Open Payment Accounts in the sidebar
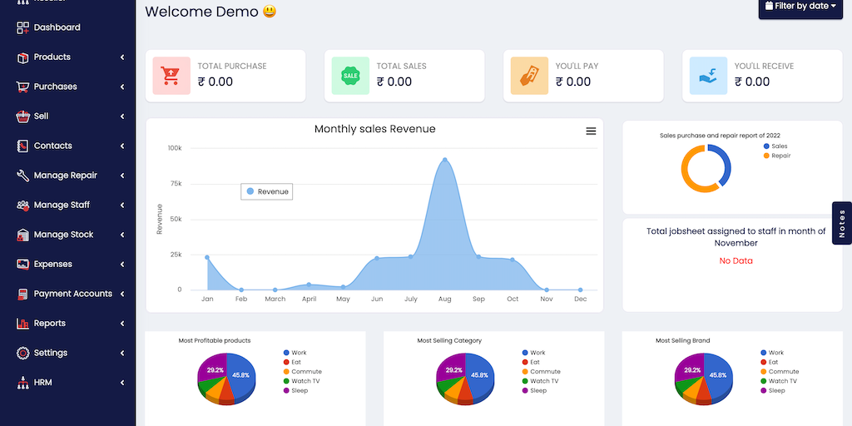Image resolution: width=852 pixels, height=426 pixels. tap(72, 294)
